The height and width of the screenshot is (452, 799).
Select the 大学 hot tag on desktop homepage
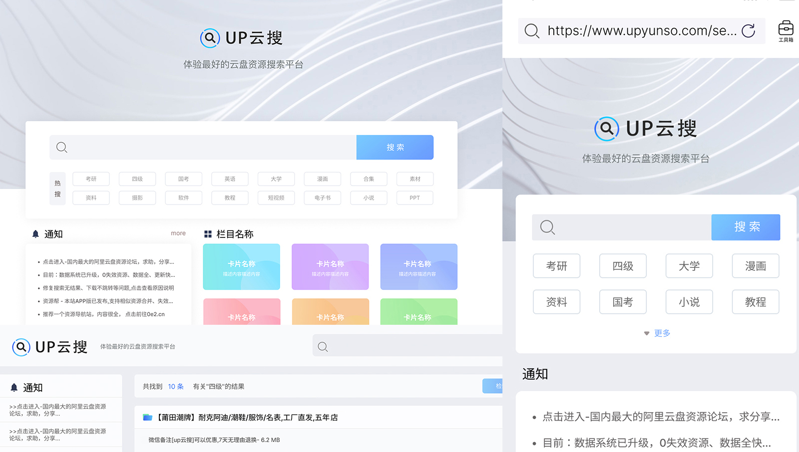(276, 179)
